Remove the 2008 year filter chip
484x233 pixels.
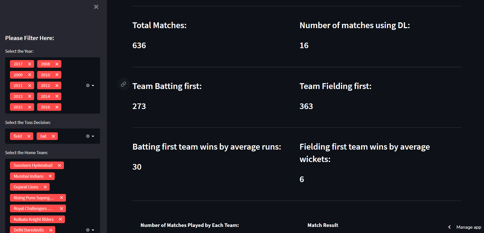57,64
